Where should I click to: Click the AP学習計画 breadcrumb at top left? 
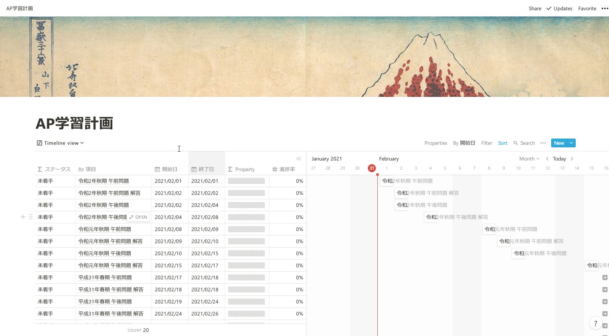20,8
